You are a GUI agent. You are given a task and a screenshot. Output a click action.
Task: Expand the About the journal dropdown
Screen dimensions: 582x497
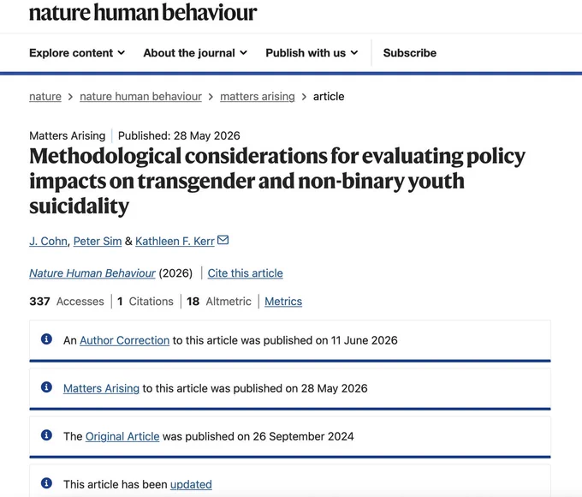(x=195, y=53)
